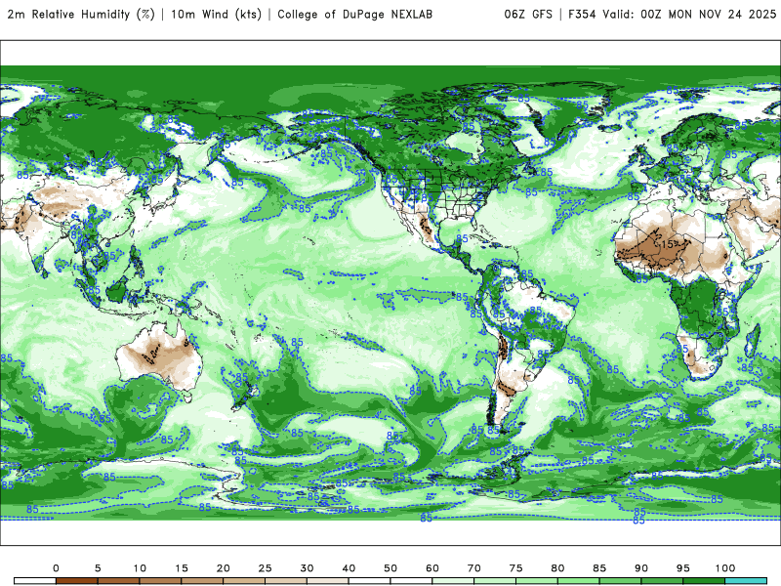Select the medium green 85–90 color swatch

tap(621, 581)
